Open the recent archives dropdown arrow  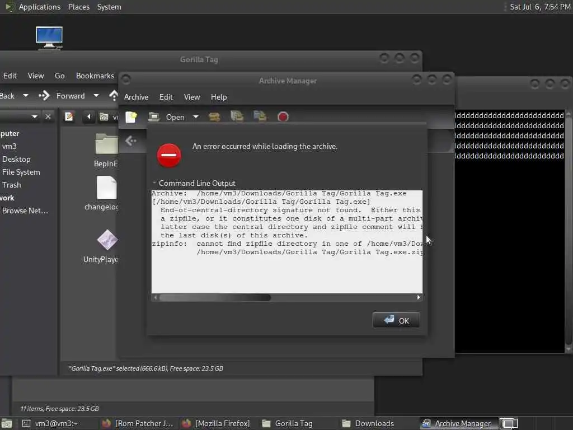pos(196,117)
